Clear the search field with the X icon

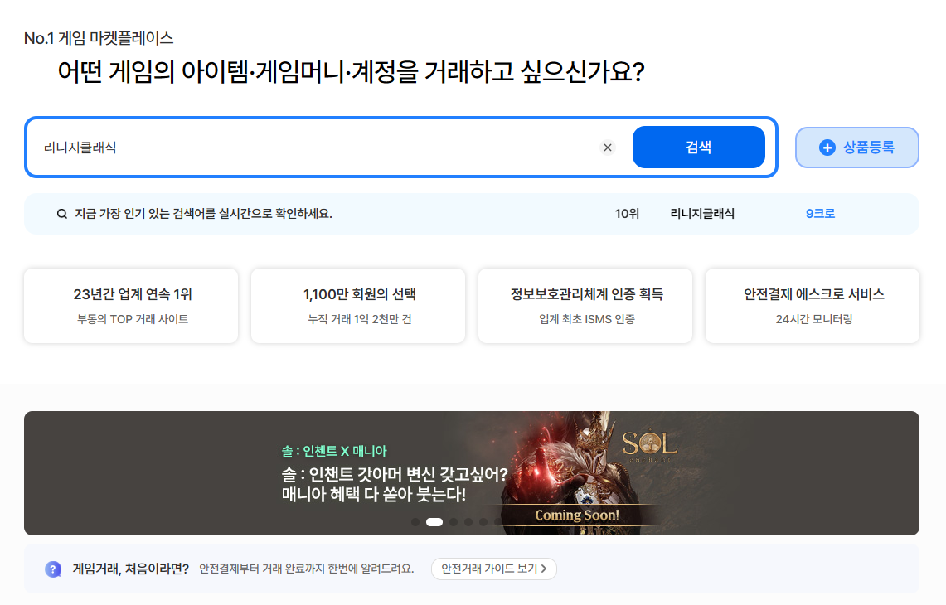coord(608,148)
